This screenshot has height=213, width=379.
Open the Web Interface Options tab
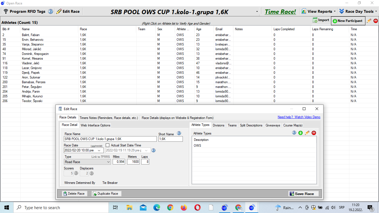[95, 125]
